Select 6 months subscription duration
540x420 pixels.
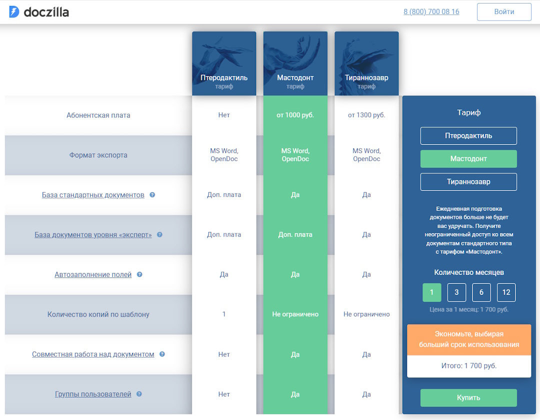click(481, 292)
